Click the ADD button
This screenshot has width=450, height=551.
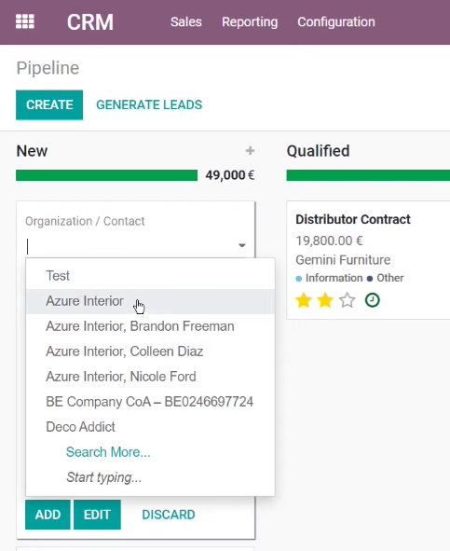click(48, 515)
